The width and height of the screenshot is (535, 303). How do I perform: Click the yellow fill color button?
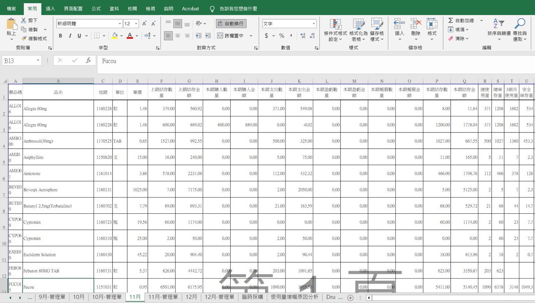point(115,36)
